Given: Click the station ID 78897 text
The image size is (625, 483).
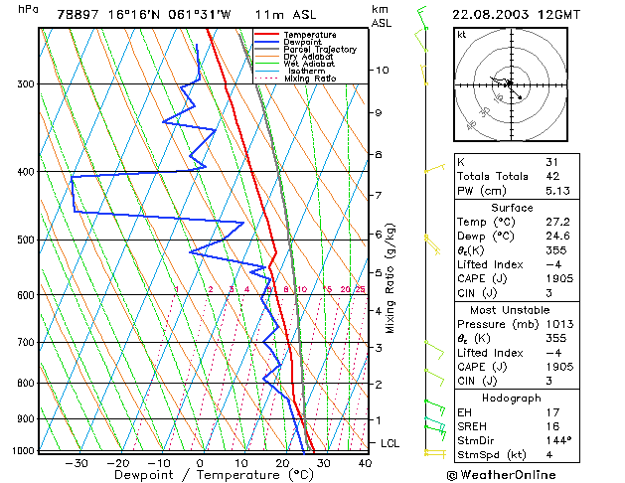Looking at the screenshot, I should (78, 15).
